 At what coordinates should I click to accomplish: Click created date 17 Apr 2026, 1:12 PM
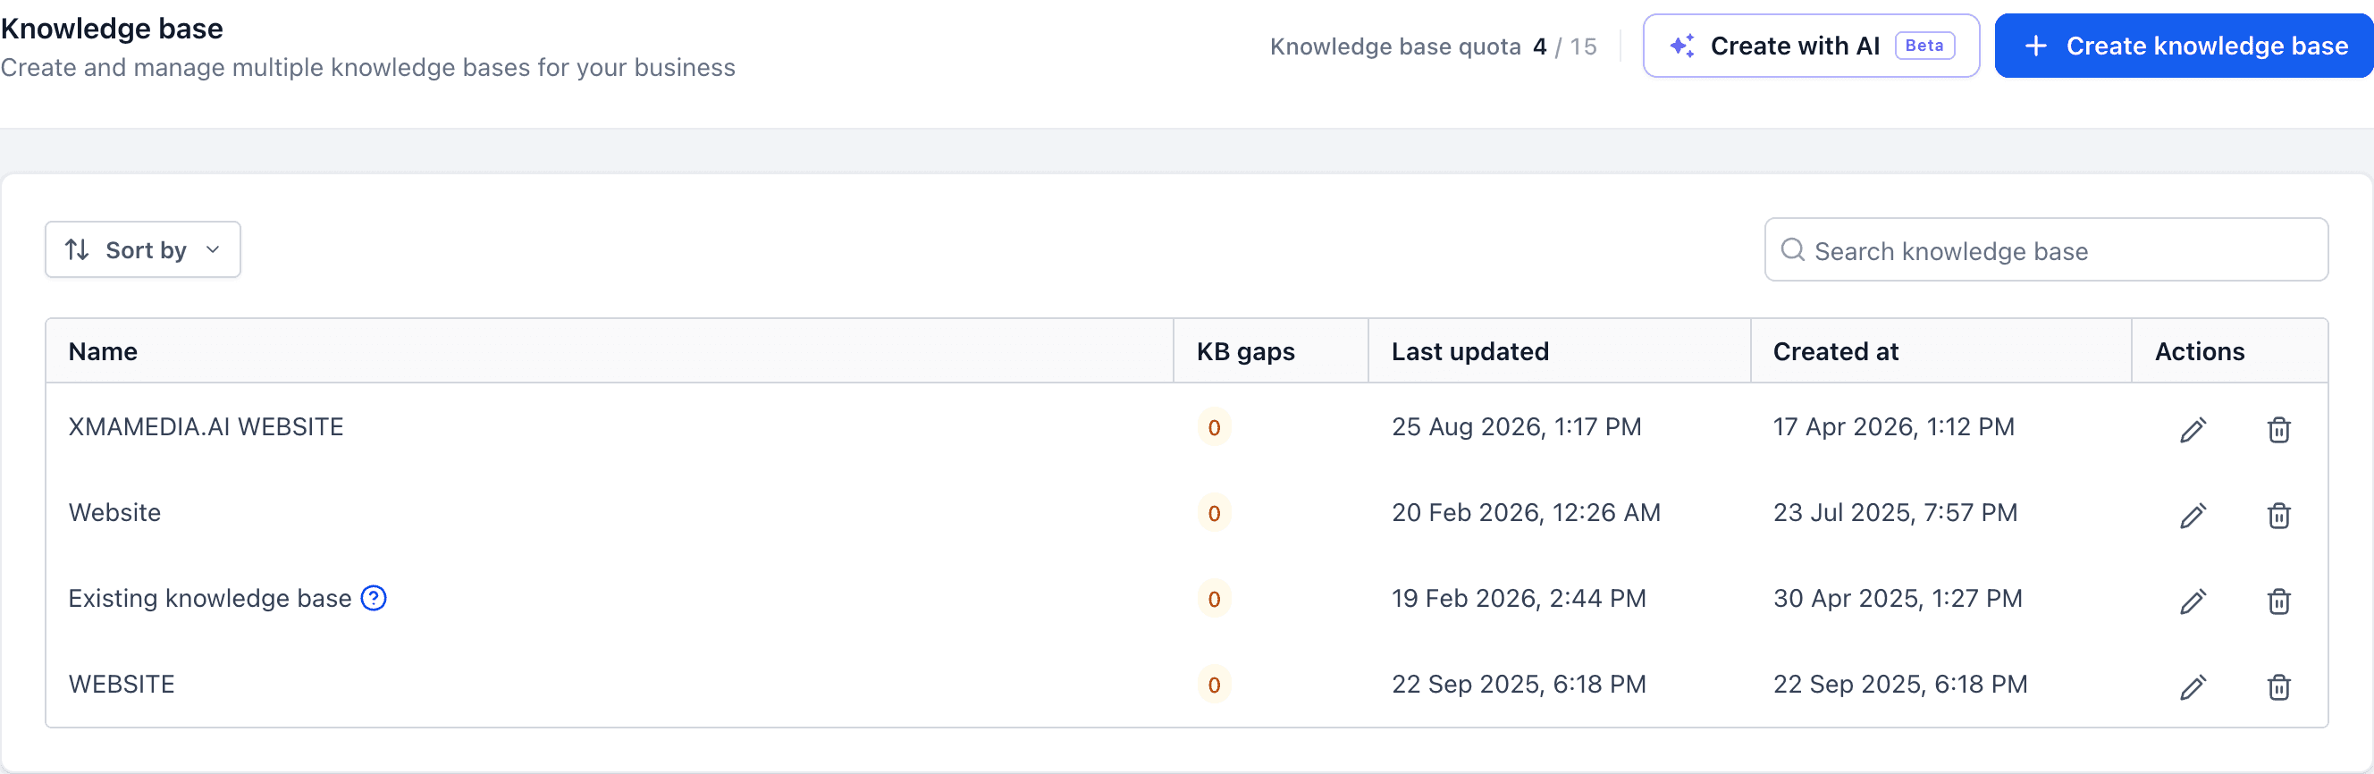pos(1894,426)
